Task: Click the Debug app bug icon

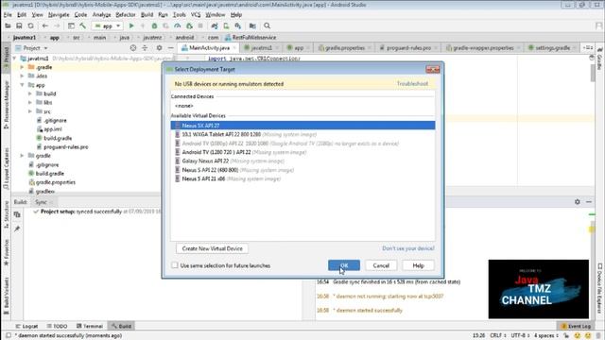Action: (x=154, y=25)
